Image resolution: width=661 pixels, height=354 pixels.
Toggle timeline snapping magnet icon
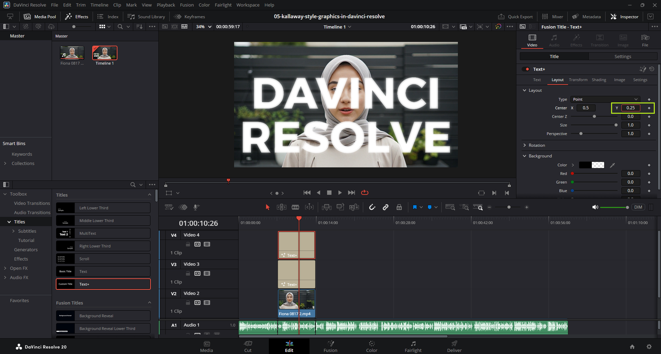click(x=372, y=207)
